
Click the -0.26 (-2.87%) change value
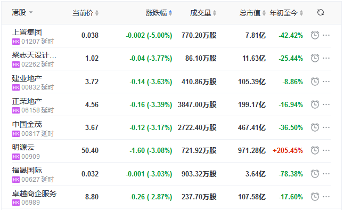151,197
